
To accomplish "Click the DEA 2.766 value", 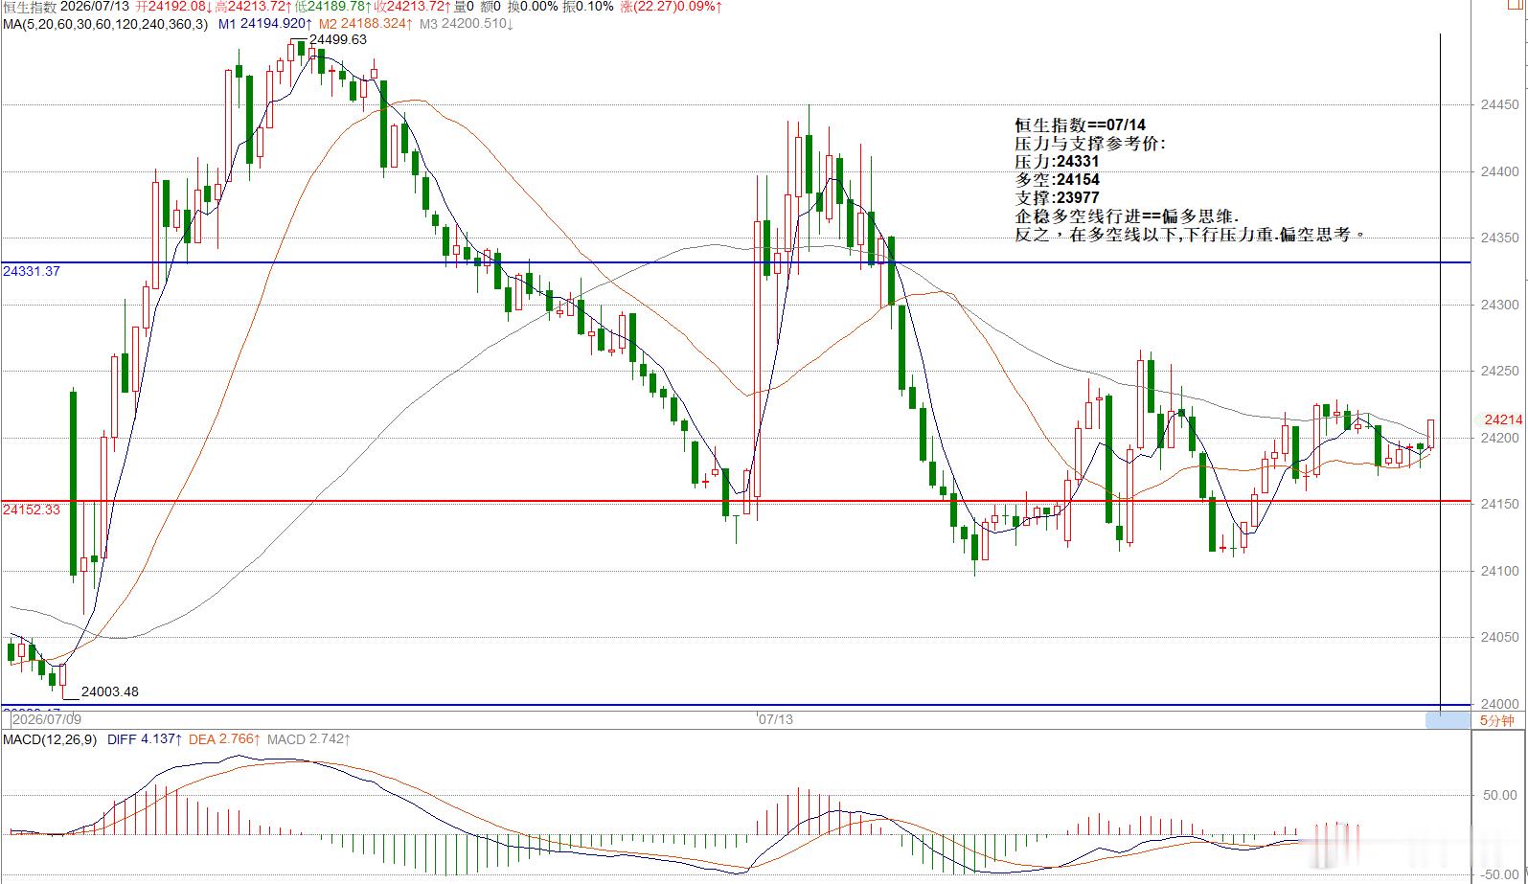I will tap(224, 739).
